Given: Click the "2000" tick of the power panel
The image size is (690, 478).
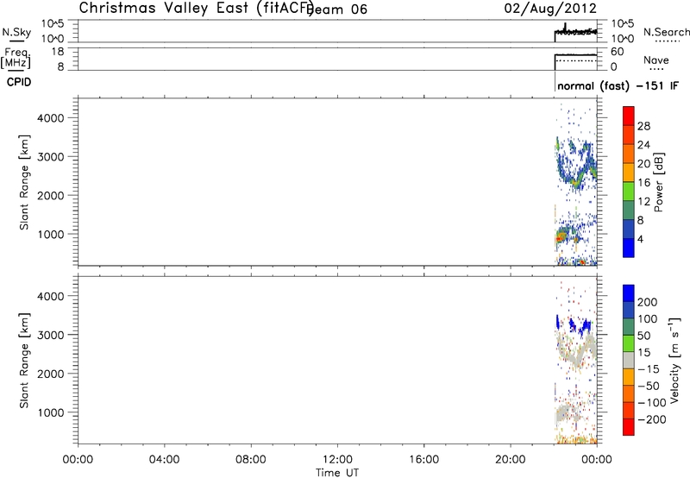Looking at the screenshot, I should 50,195.
